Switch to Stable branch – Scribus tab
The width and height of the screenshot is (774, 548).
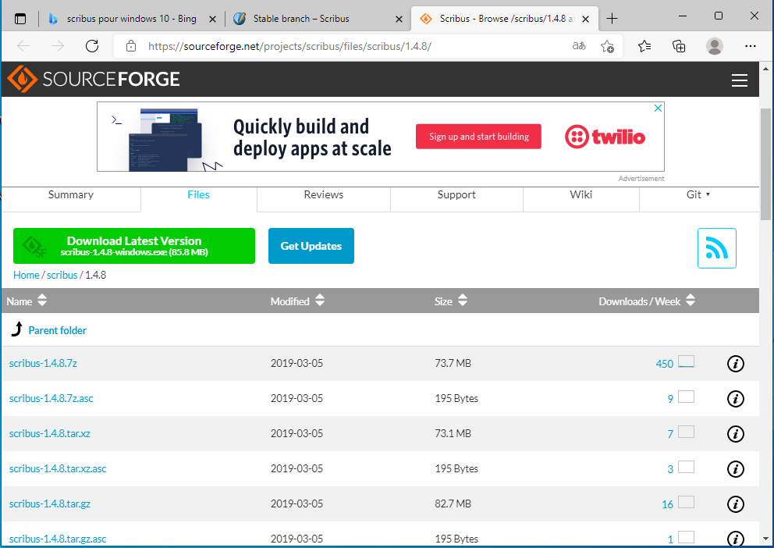[x=318, y=19]
